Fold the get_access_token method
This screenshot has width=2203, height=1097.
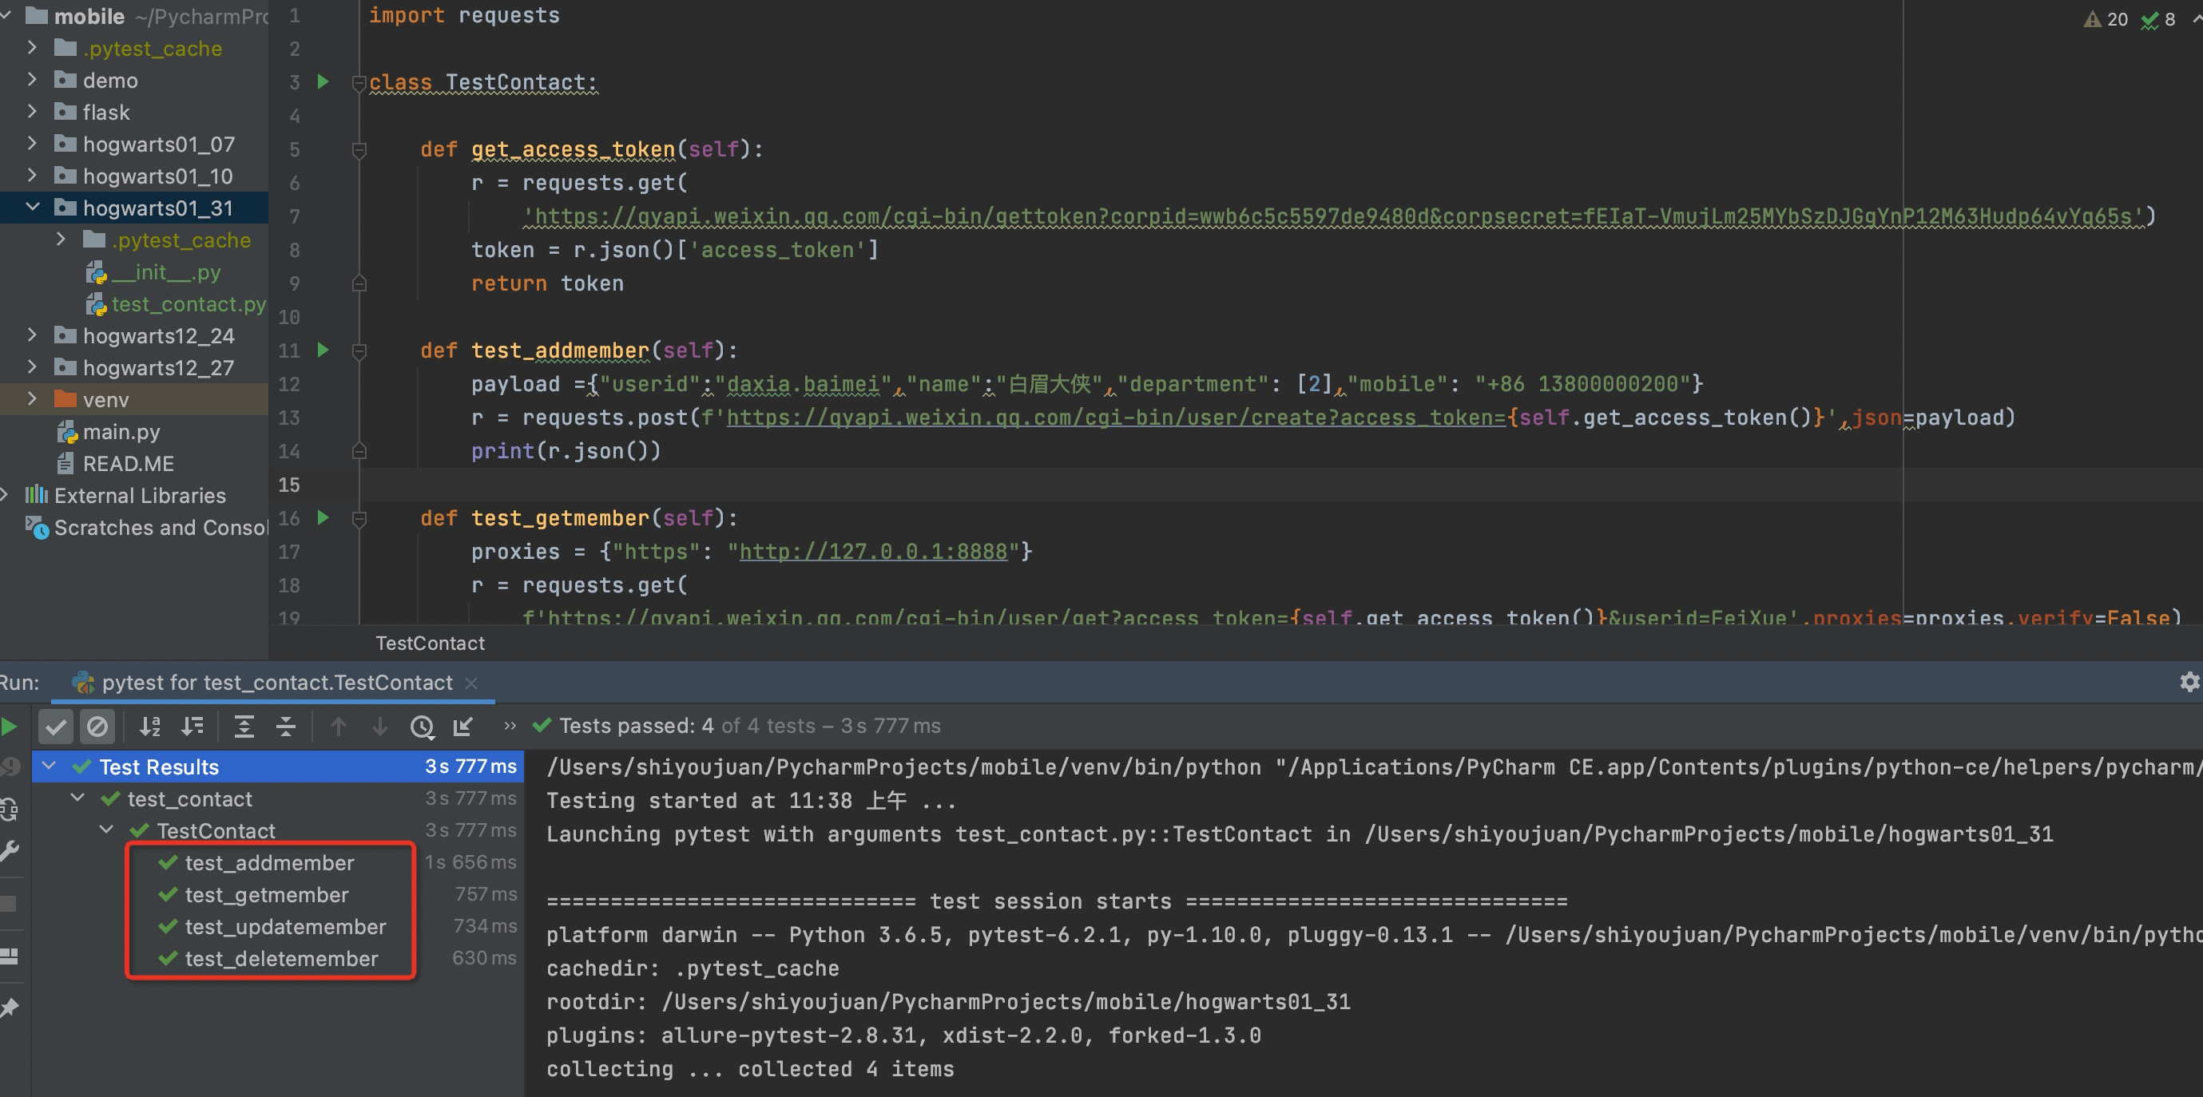[x=359, y=150]
